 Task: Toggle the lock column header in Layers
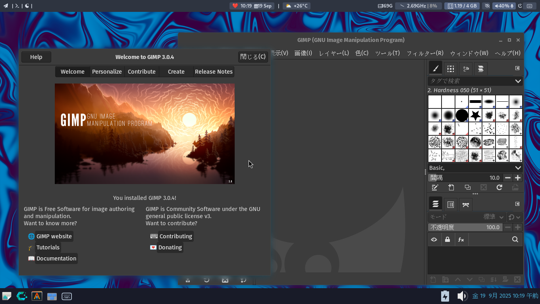tap(447, 239)
